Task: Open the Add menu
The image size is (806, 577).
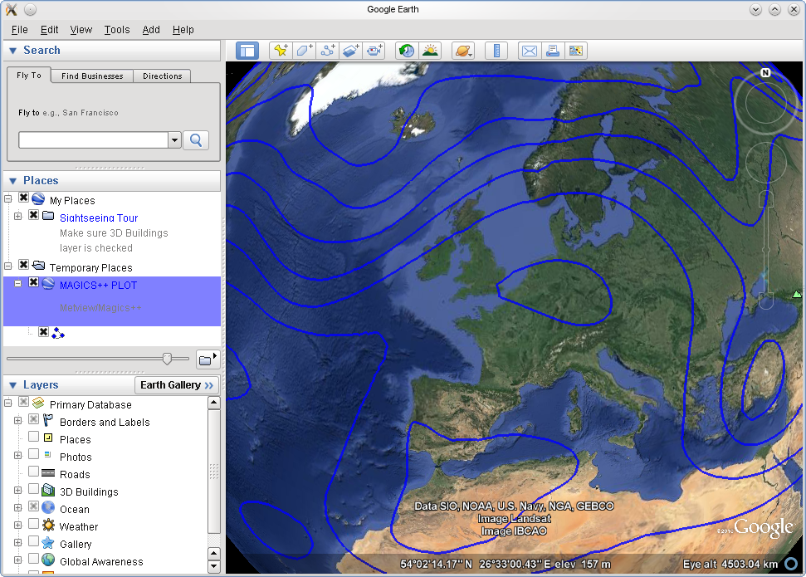Action: [x=151, y=30]
